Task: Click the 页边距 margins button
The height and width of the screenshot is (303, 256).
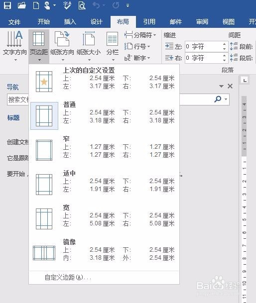Action: click(x=39, y=46)
